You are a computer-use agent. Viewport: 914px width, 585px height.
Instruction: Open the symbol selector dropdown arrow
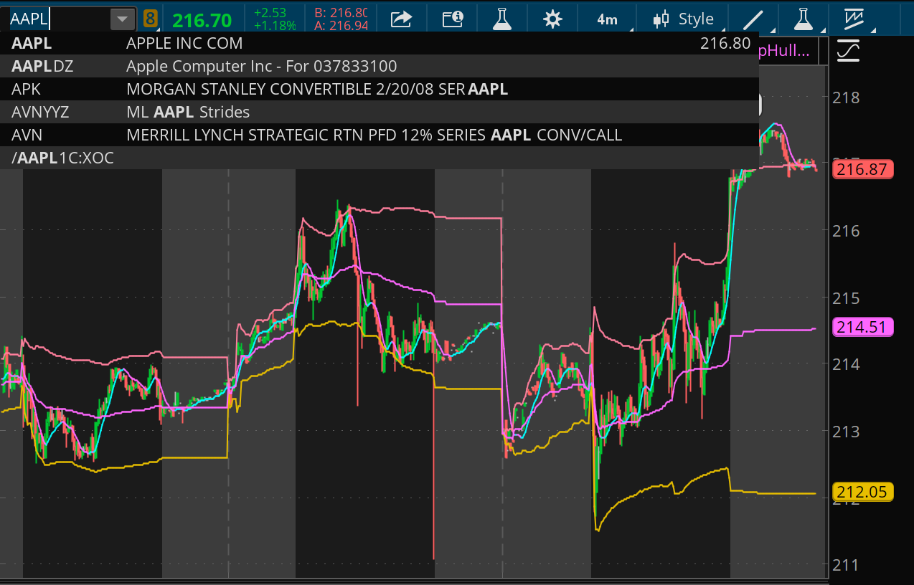pos(123,19)
